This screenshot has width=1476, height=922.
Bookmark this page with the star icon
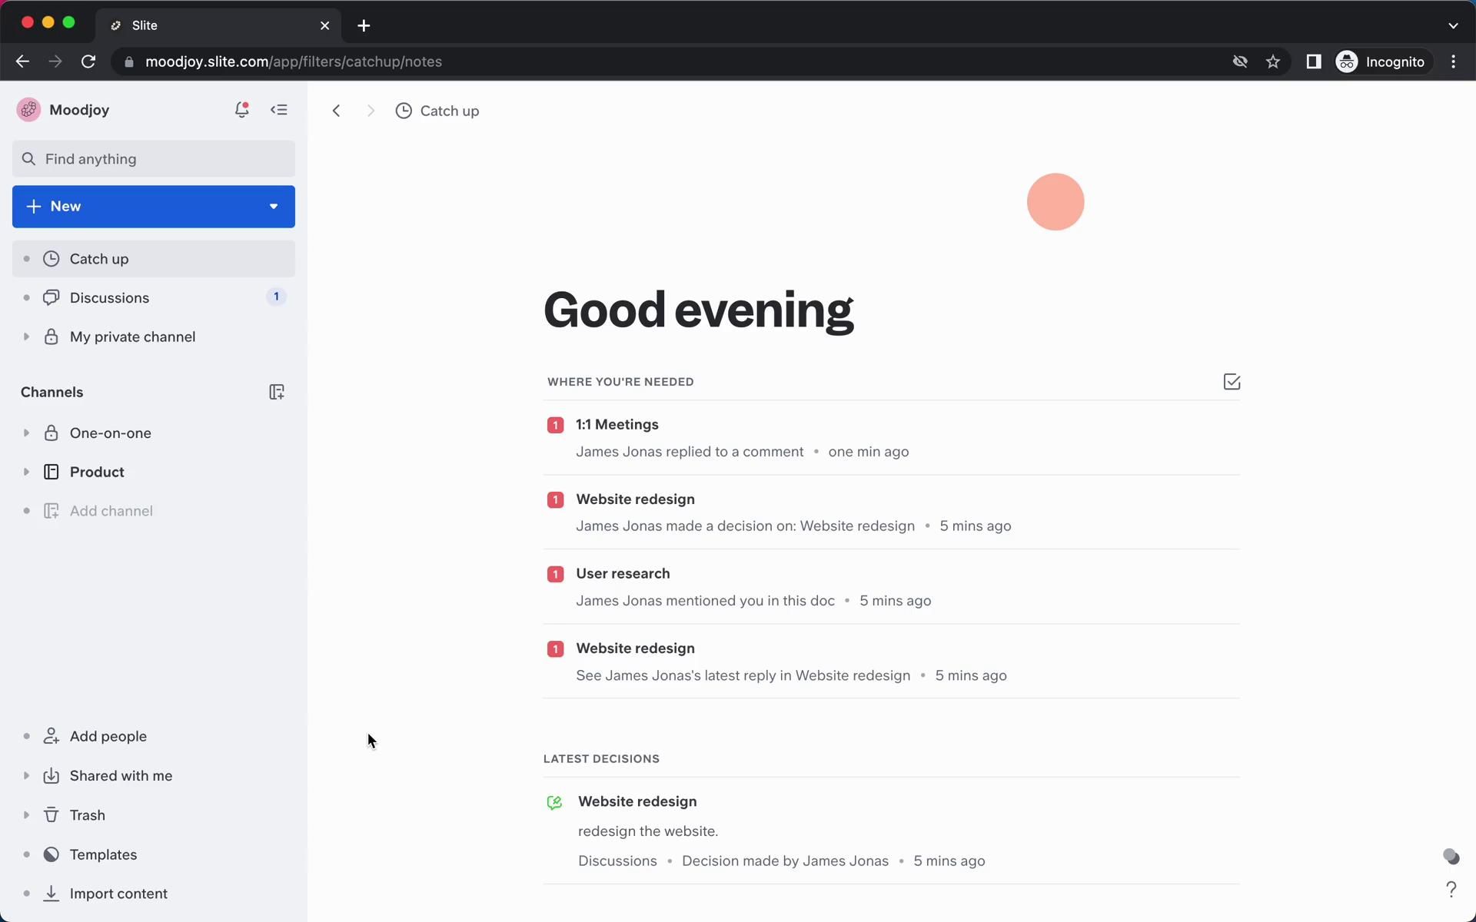coord(1273,61)
